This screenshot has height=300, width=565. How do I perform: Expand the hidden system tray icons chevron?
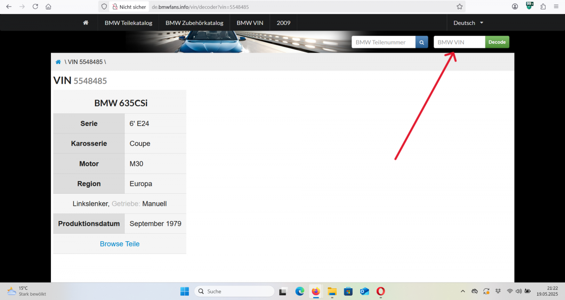pyautogui.click(x=462, y=292)
